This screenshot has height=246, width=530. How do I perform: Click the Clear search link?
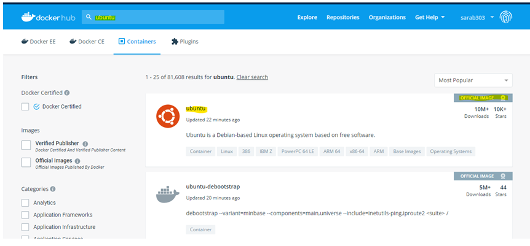pyautogui.click(x=252, y=77)
